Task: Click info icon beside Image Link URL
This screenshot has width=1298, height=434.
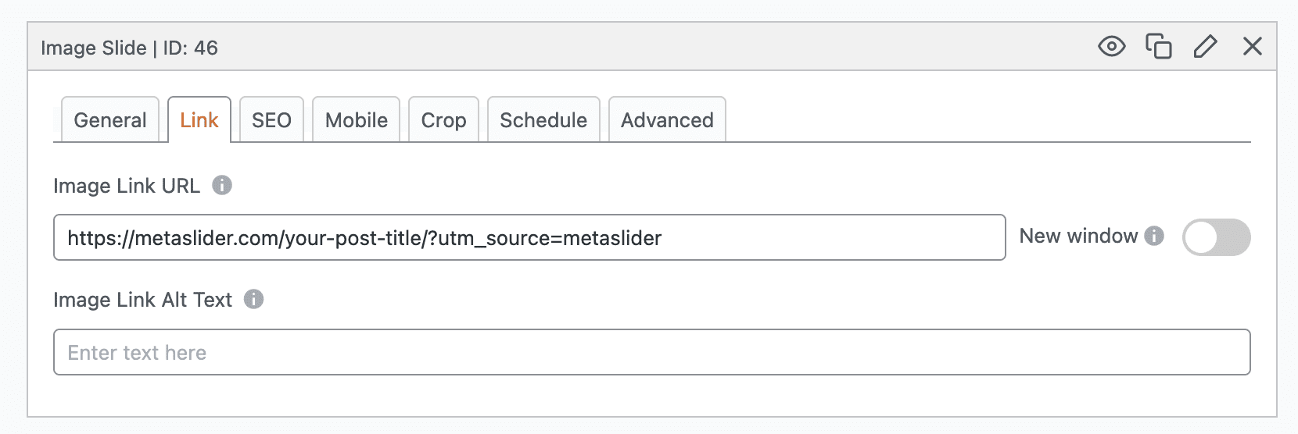Action: click(x=222, y=185)
